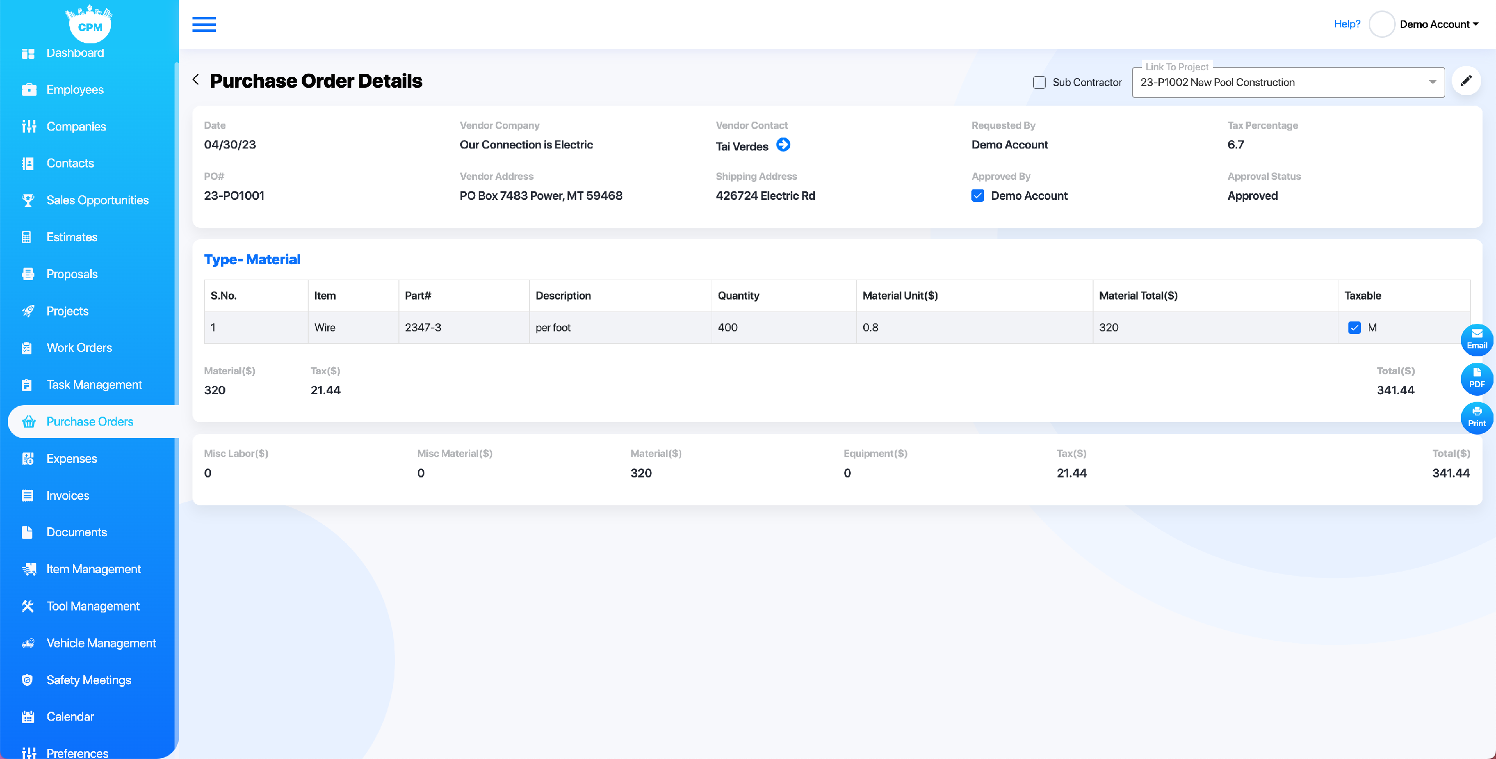This screenshot has height=759, width=1496.
Task: Click the Wire item cell
Action: 353,328
